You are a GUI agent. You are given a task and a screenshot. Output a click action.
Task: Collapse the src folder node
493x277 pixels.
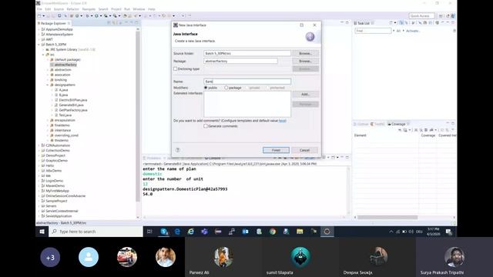(x=43, y=55)
